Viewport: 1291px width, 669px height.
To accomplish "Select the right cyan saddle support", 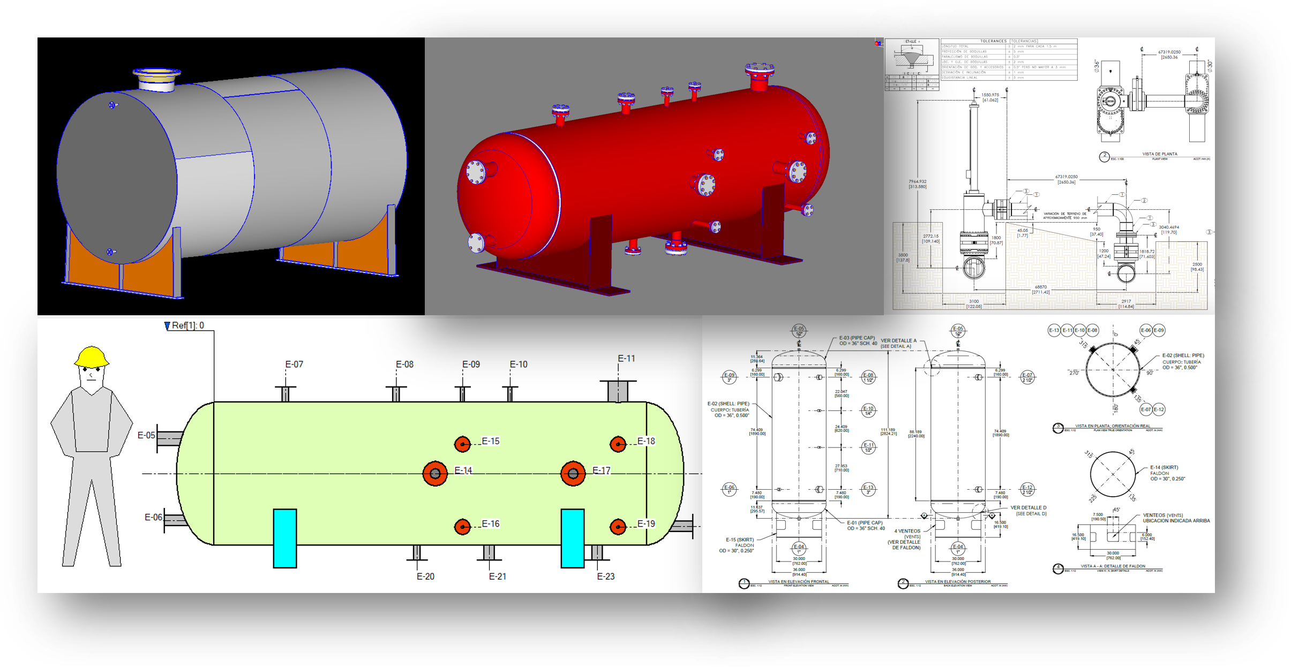I will (572, 538).
